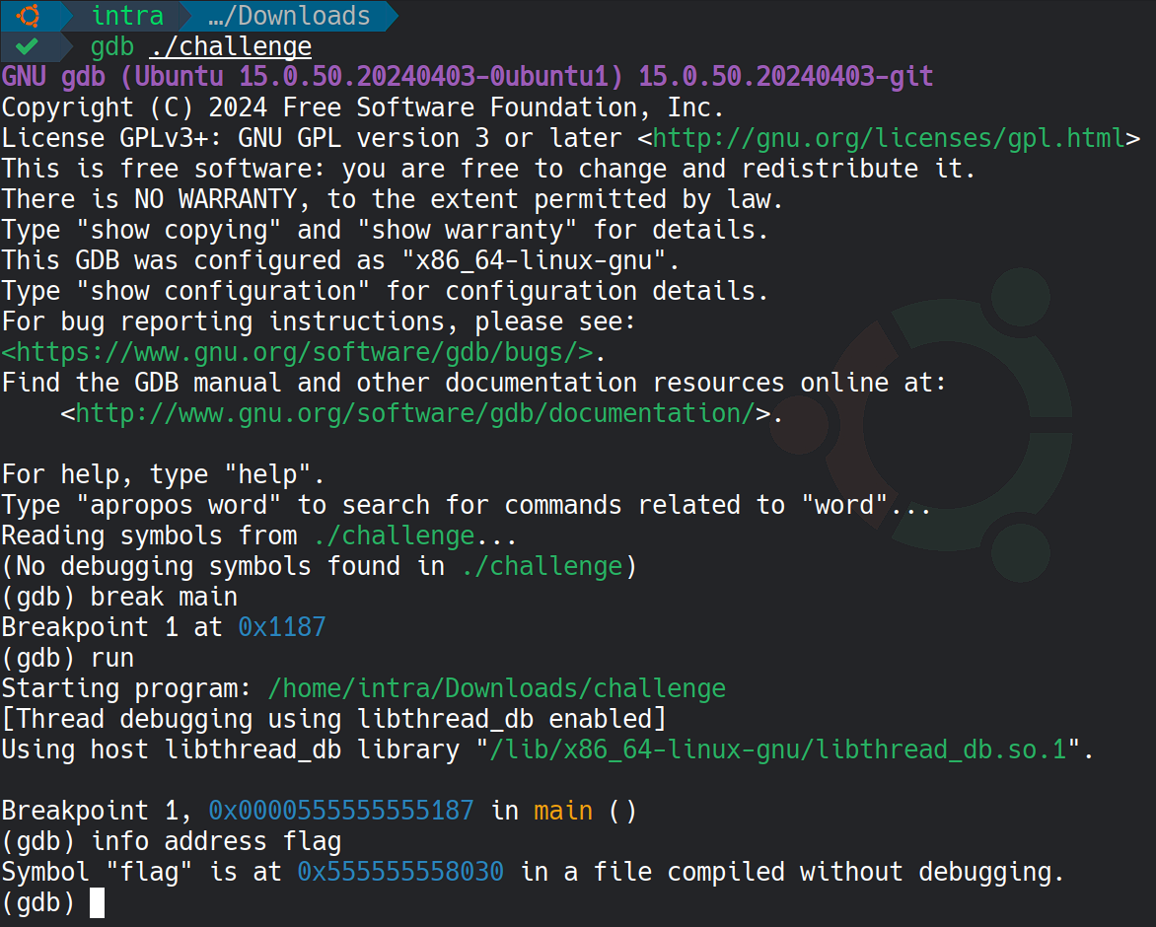
Task: Click the Ubuntu logo in the prompt
Action: 28,16
